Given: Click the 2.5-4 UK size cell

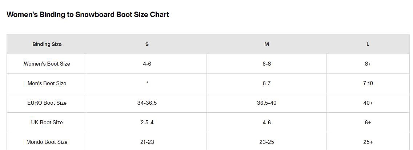Looking at the screenshot, I should click(x=147, y=122).
